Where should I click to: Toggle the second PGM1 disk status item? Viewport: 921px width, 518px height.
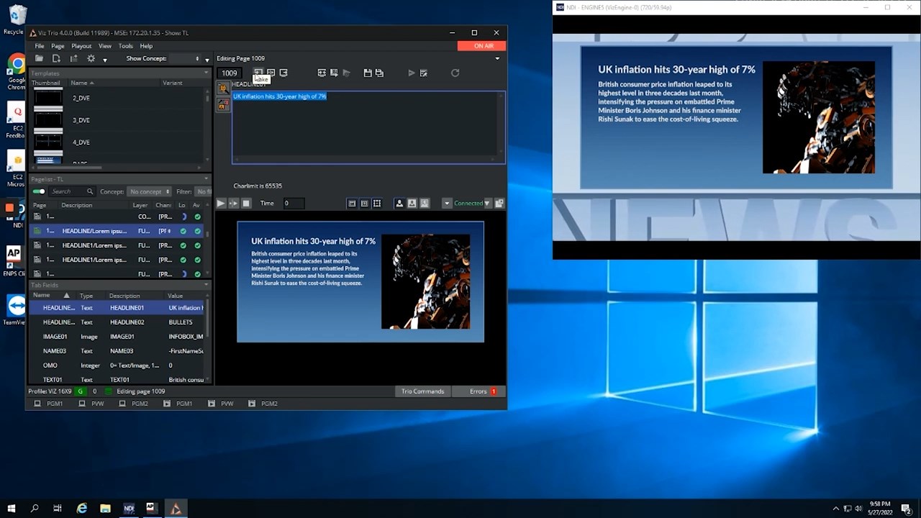pos(178,404)
